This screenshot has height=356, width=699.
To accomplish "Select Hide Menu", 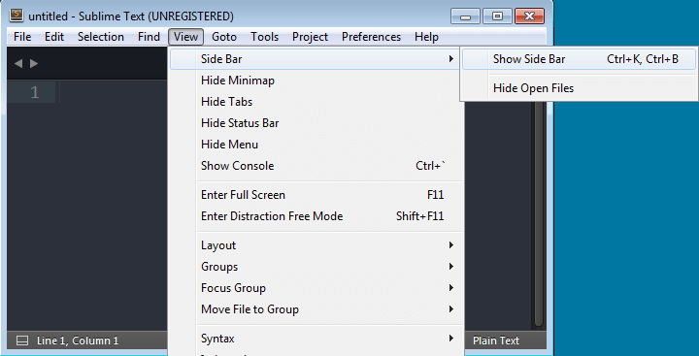I will pos(316,145).
